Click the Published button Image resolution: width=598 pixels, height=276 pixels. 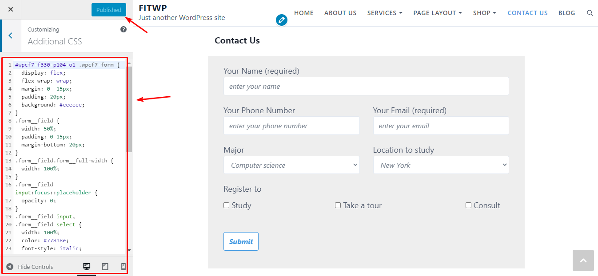[109, 10]
